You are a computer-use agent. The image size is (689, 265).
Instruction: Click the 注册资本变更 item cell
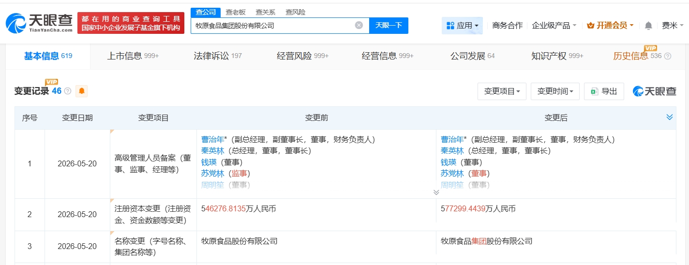point(153,215)
